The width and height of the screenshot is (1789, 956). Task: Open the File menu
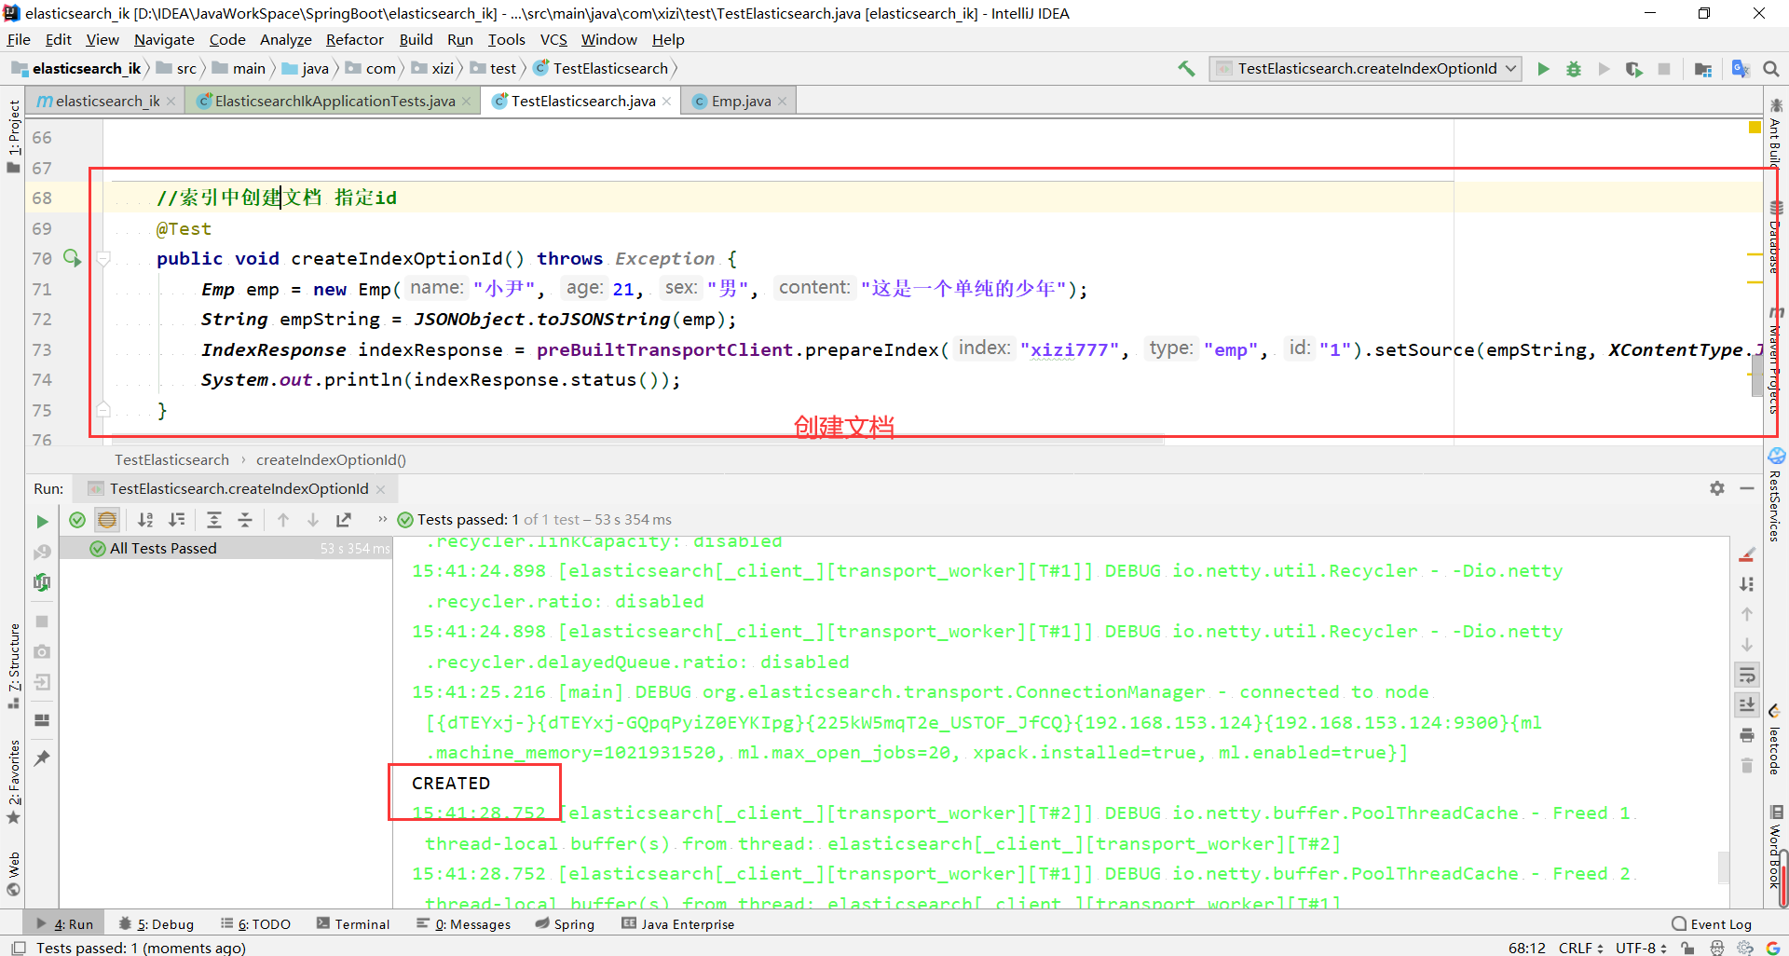click(19, 39)
